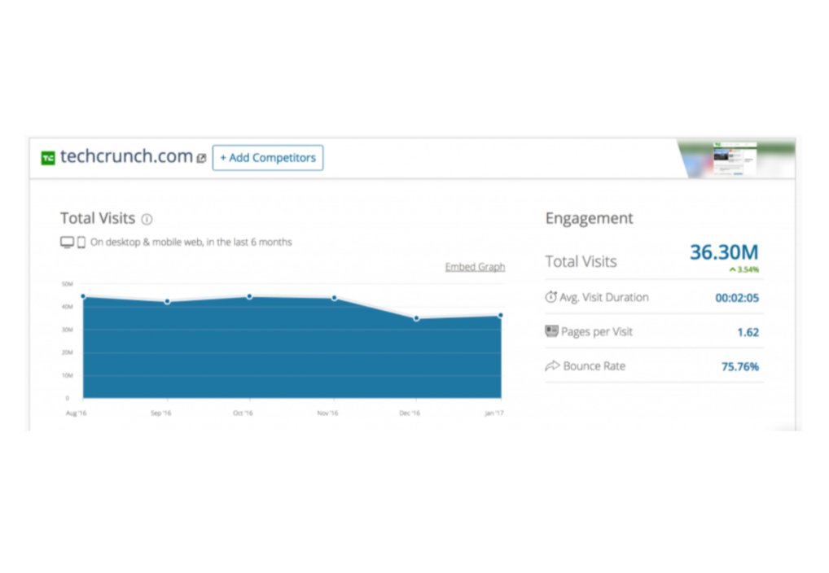Click the 1.62 pages per visit value
Screen dimensions: 829x573
pyautogui.click(x=748, y=333)
